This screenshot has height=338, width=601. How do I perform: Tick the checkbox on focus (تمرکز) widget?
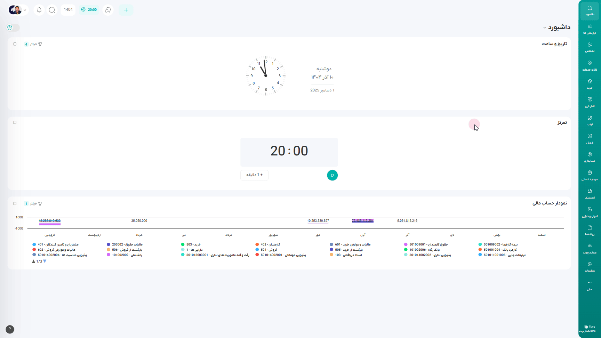click(x=15, y=123)
